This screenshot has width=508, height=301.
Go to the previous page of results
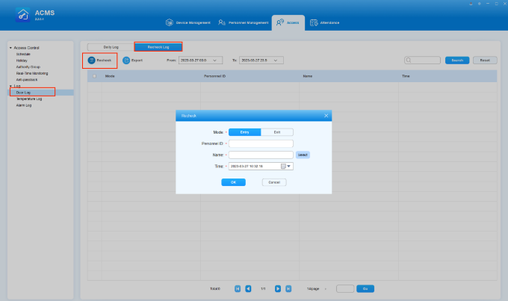coord(248,288)
